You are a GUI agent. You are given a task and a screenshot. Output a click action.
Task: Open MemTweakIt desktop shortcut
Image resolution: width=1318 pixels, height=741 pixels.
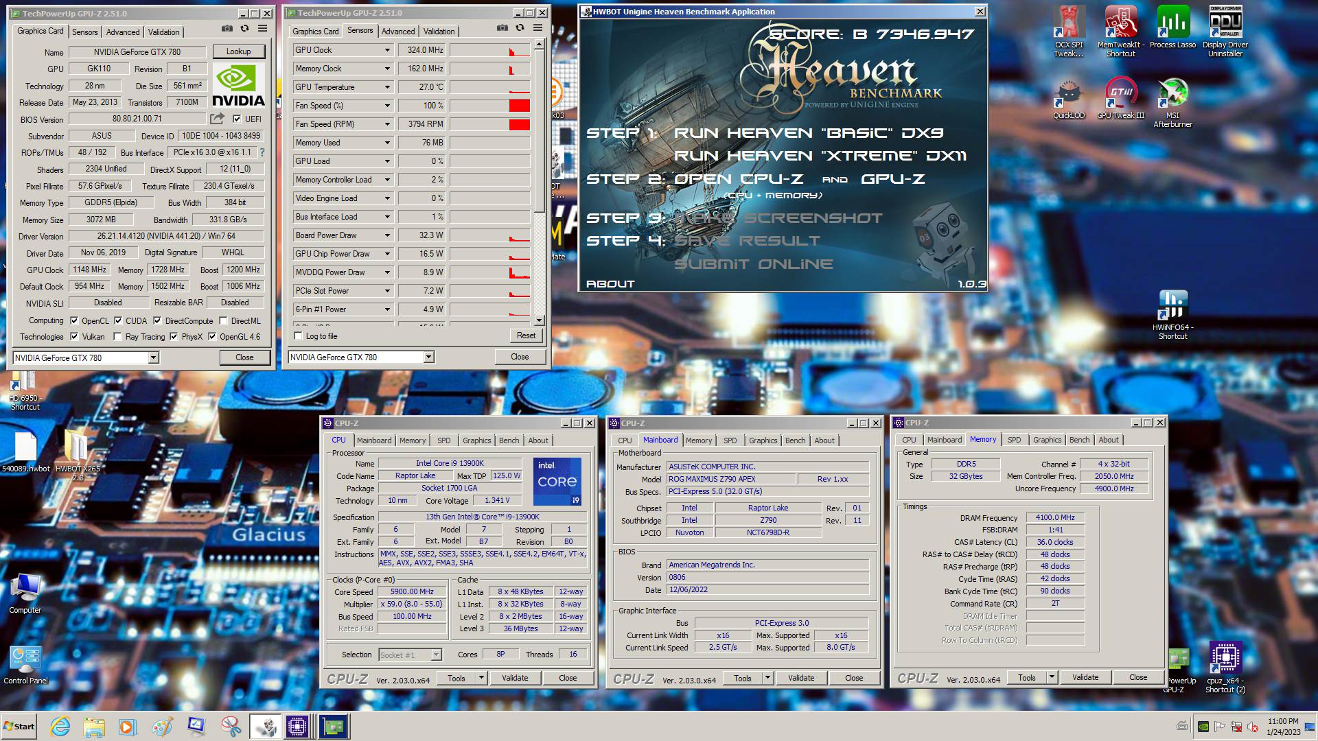(1120, 32)
